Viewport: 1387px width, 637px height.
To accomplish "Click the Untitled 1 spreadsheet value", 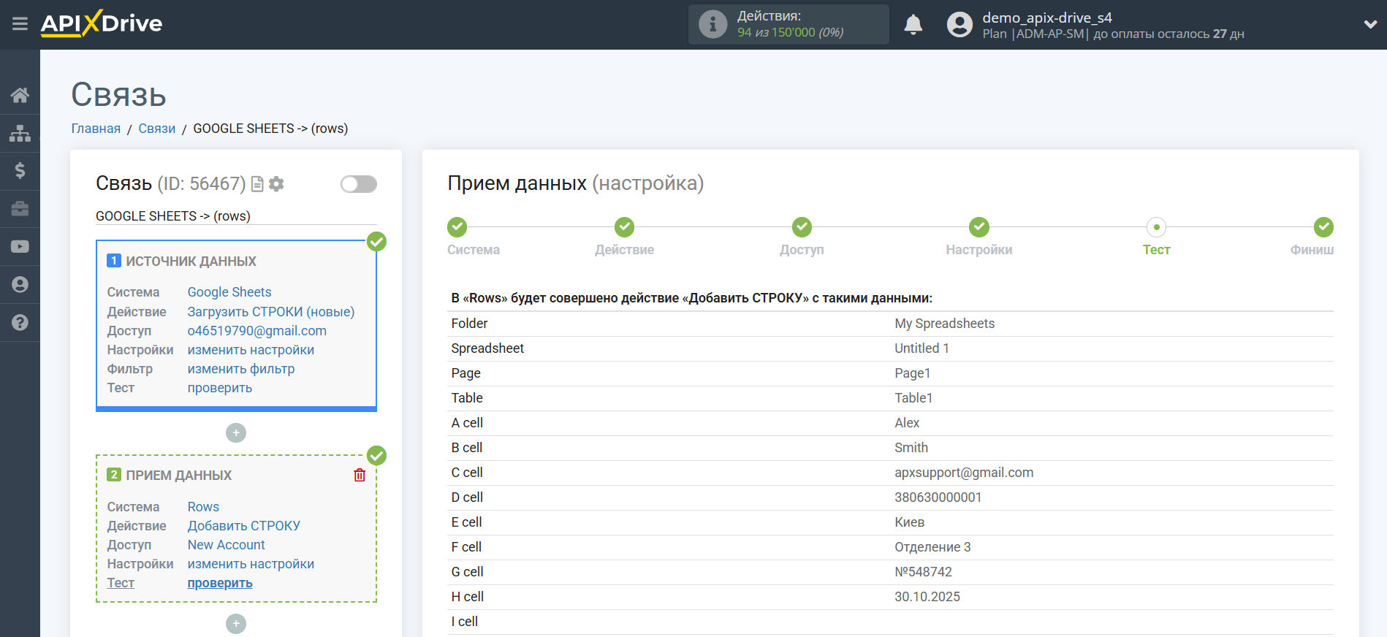I will 921,348.
